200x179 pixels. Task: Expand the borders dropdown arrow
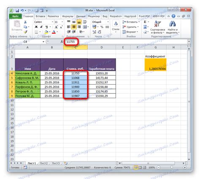point(40,32)
